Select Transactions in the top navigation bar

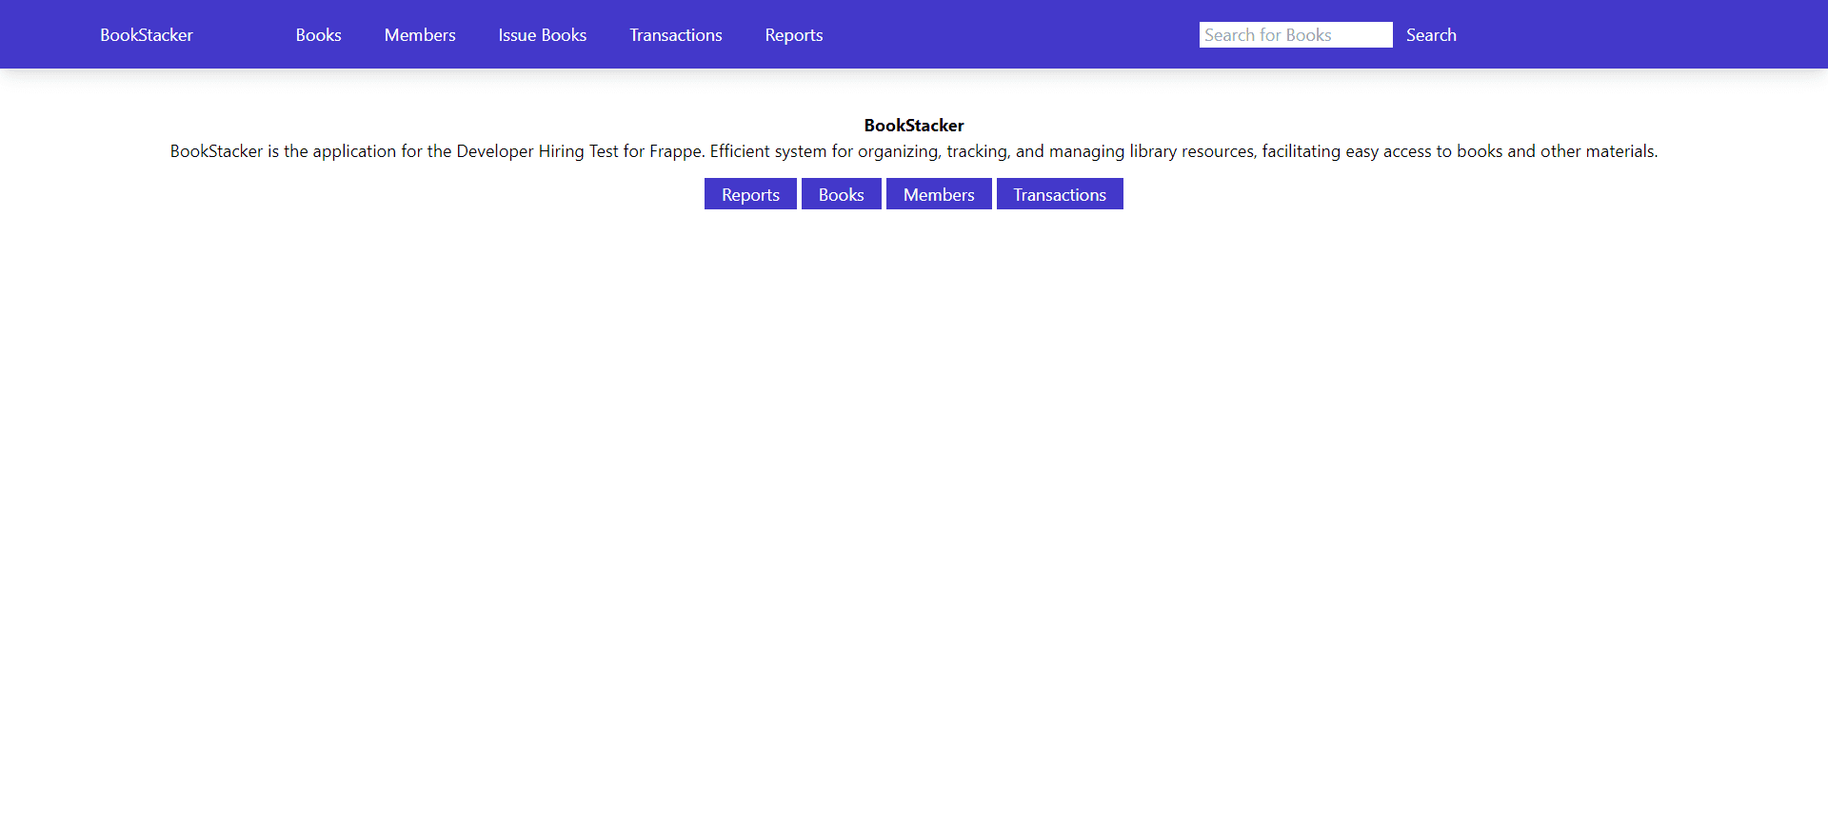[675, 35]
